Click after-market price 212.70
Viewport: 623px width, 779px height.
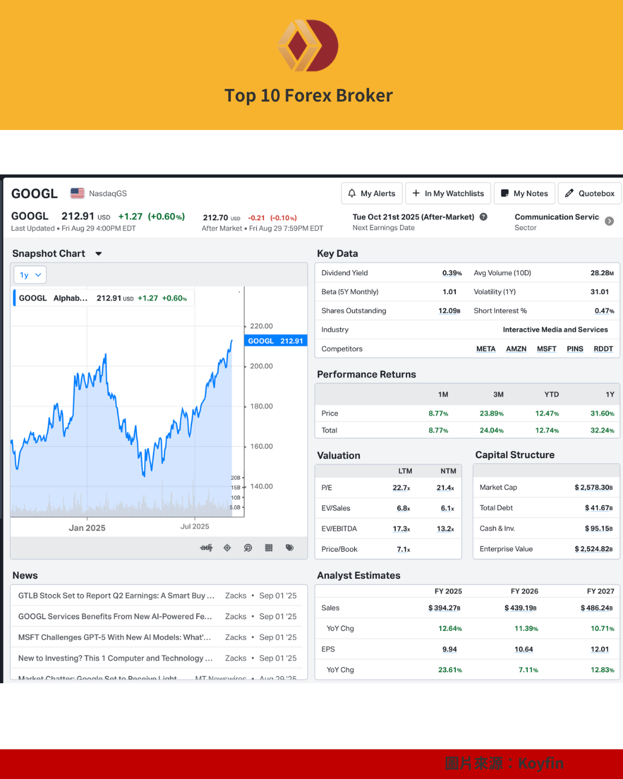[x=215, y=218]
